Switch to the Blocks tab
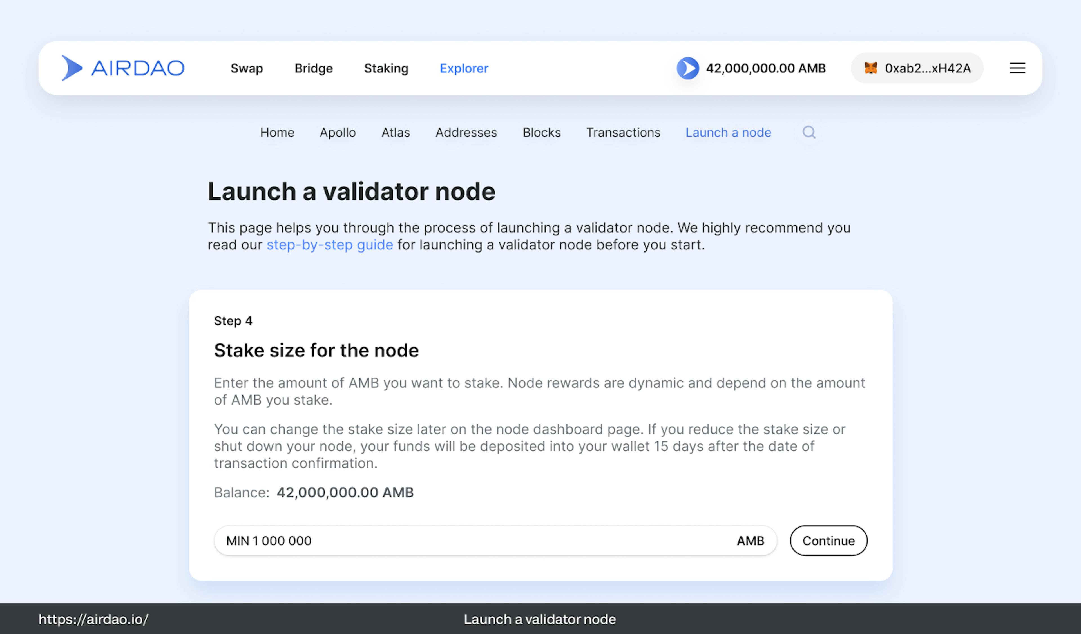Screen dimensions: 1081x634 [541, 133]
